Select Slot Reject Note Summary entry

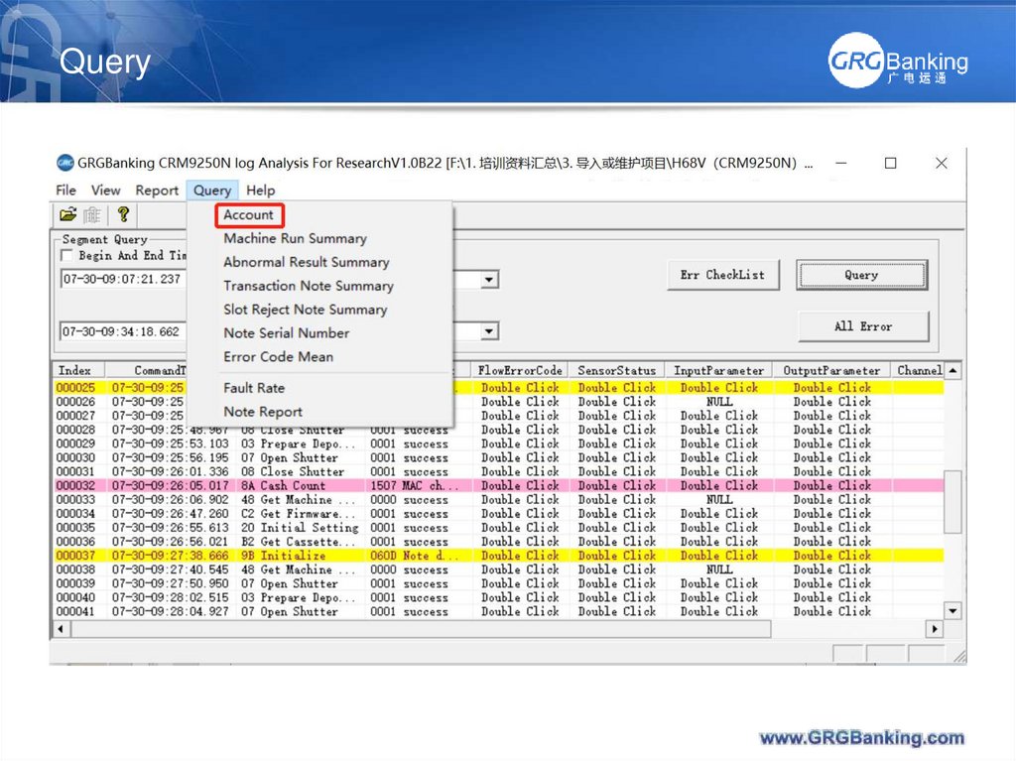click(306, 310)
